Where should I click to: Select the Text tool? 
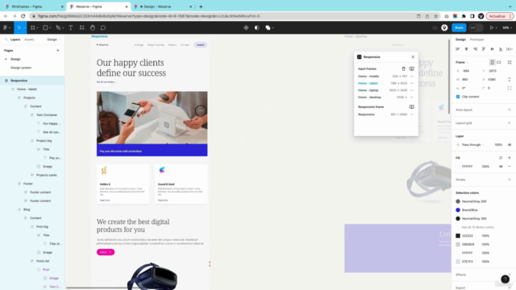(x=71, y=28)
